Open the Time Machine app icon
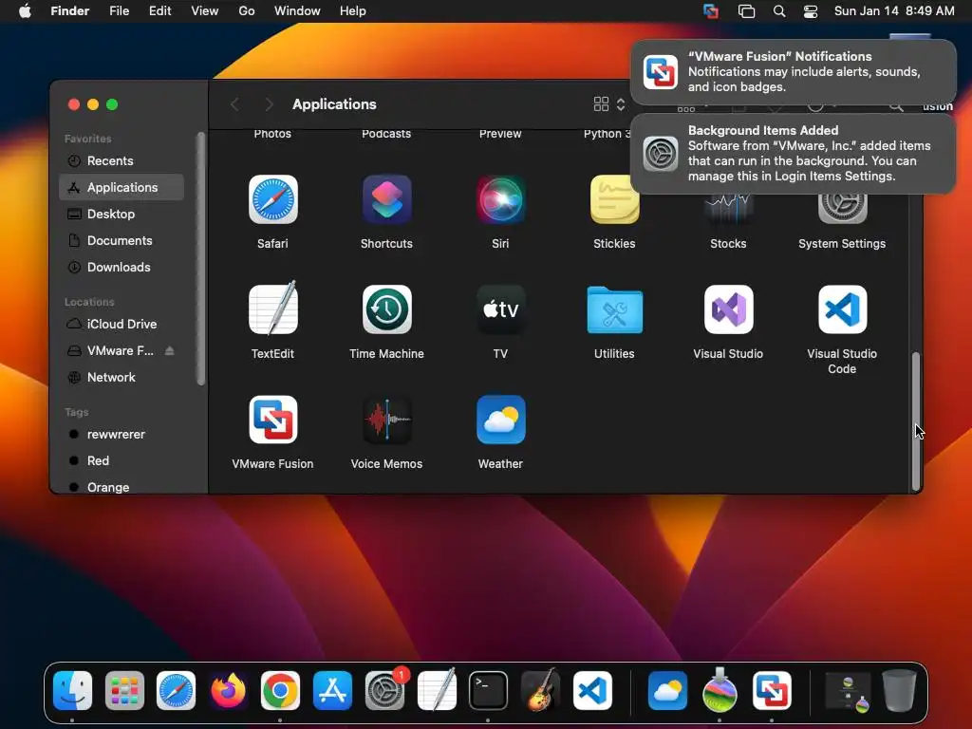 pos(387,309)
